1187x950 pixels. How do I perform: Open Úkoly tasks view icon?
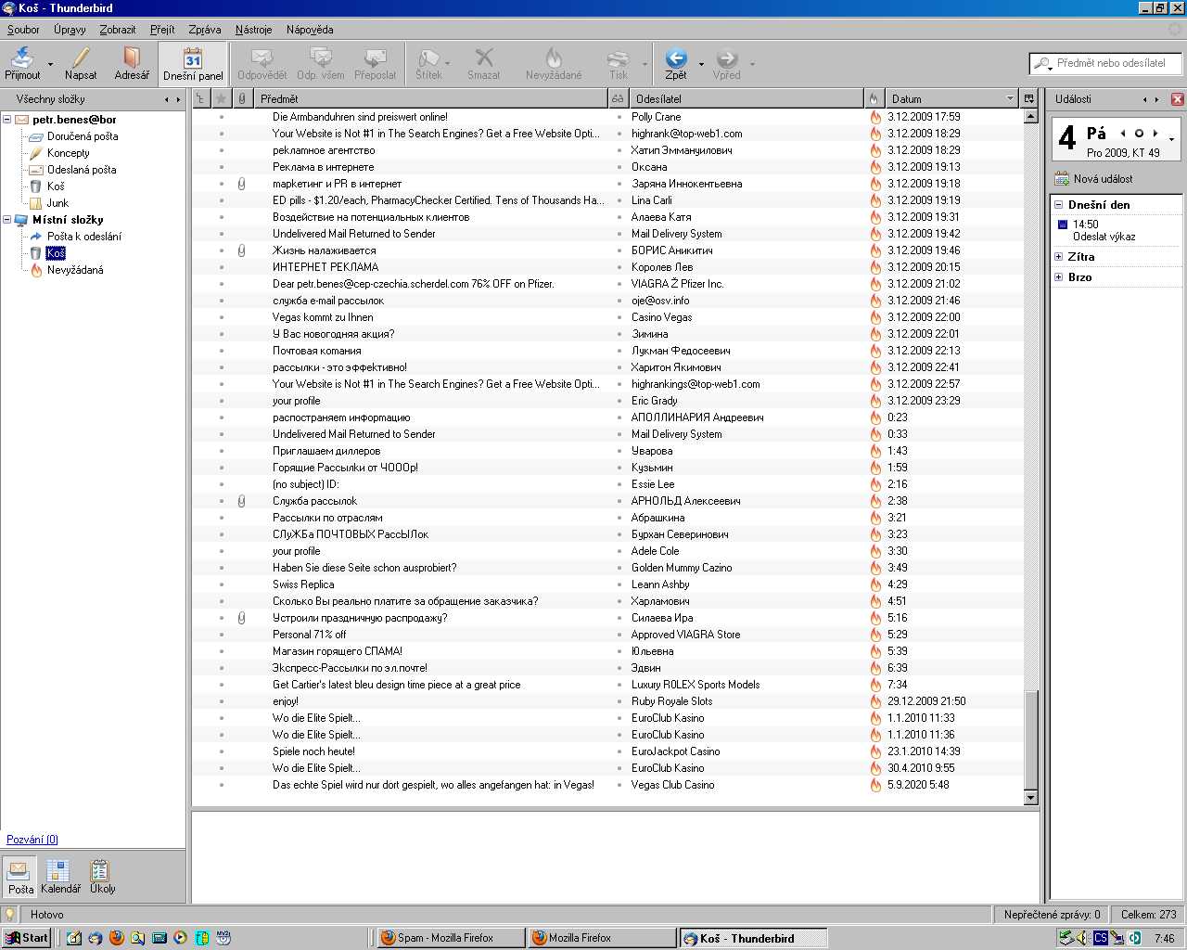[101, 872]
